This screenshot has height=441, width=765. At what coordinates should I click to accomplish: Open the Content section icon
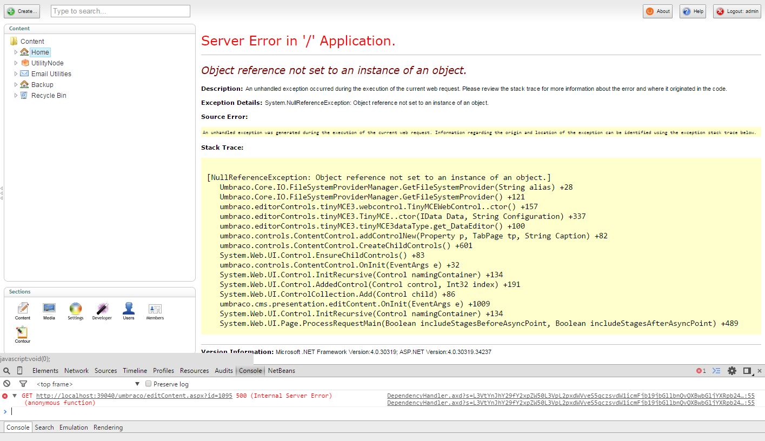click(23, 311)
